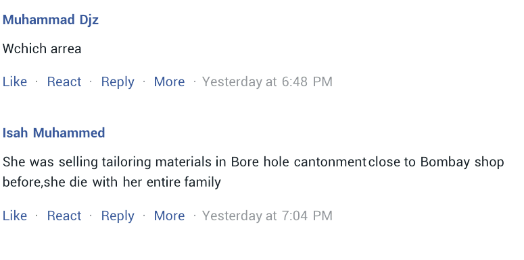524x260 pixels.
Task: Click the 'Yesterday at 7:04 PM' timestamp
Action: coord(267,216)
